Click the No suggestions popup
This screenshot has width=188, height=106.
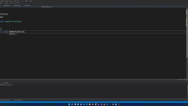pos(12,34)
